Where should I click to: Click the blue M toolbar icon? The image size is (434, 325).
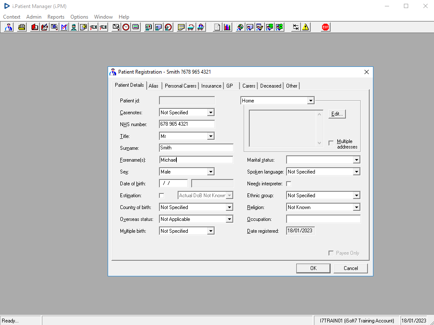(64, 27)
